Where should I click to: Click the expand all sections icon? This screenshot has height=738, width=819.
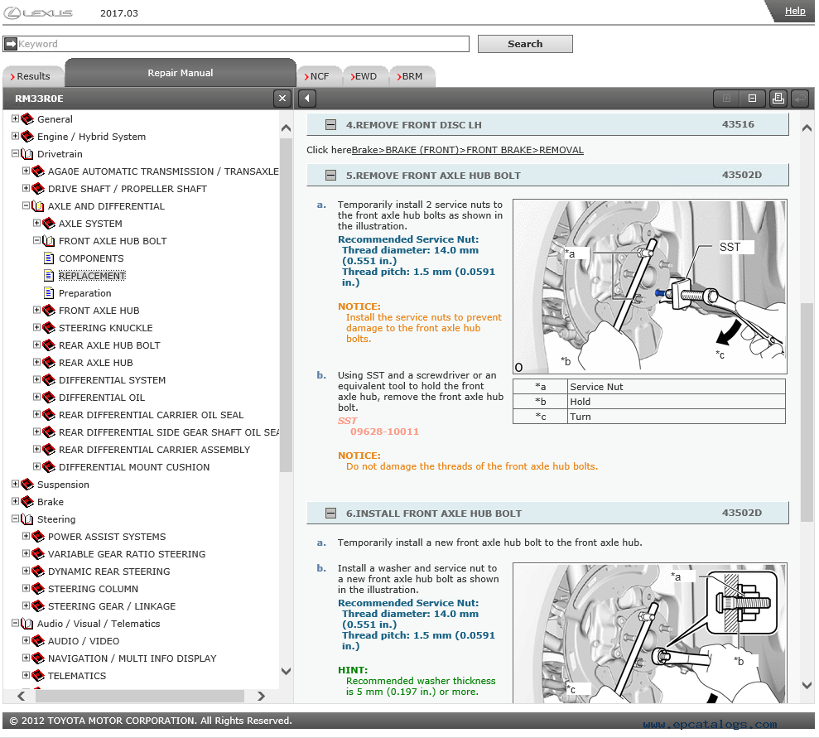point(726,99)
